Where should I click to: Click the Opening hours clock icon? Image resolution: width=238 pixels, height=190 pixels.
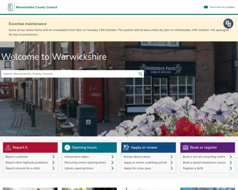click(x=67, y=147)
